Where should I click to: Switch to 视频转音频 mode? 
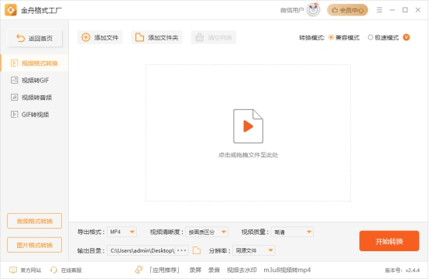[35, 97]
